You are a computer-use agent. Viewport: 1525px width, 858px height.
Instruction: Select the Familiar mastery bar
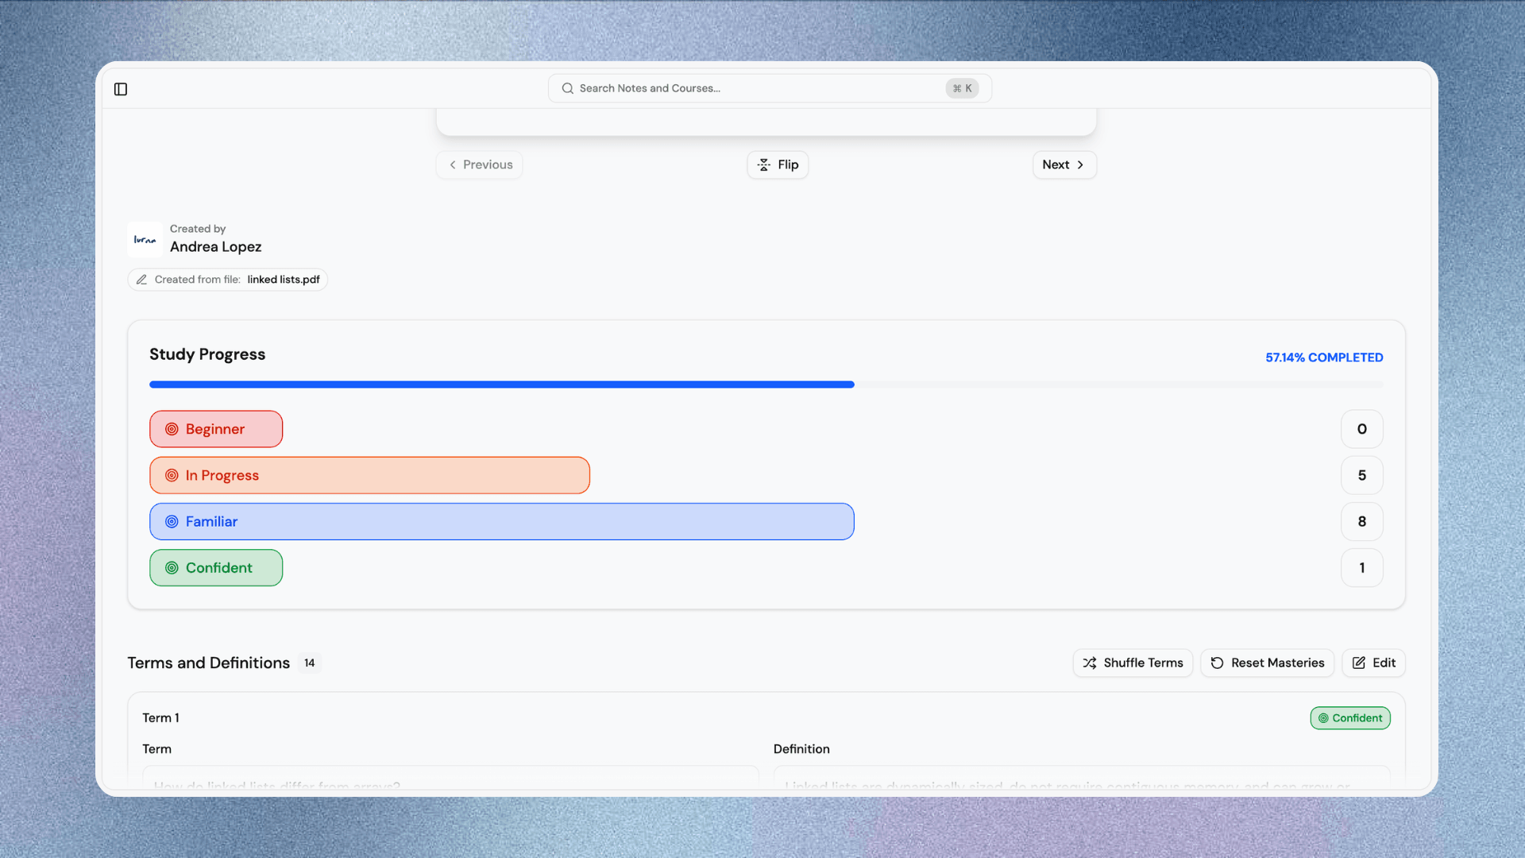(502, 521)
